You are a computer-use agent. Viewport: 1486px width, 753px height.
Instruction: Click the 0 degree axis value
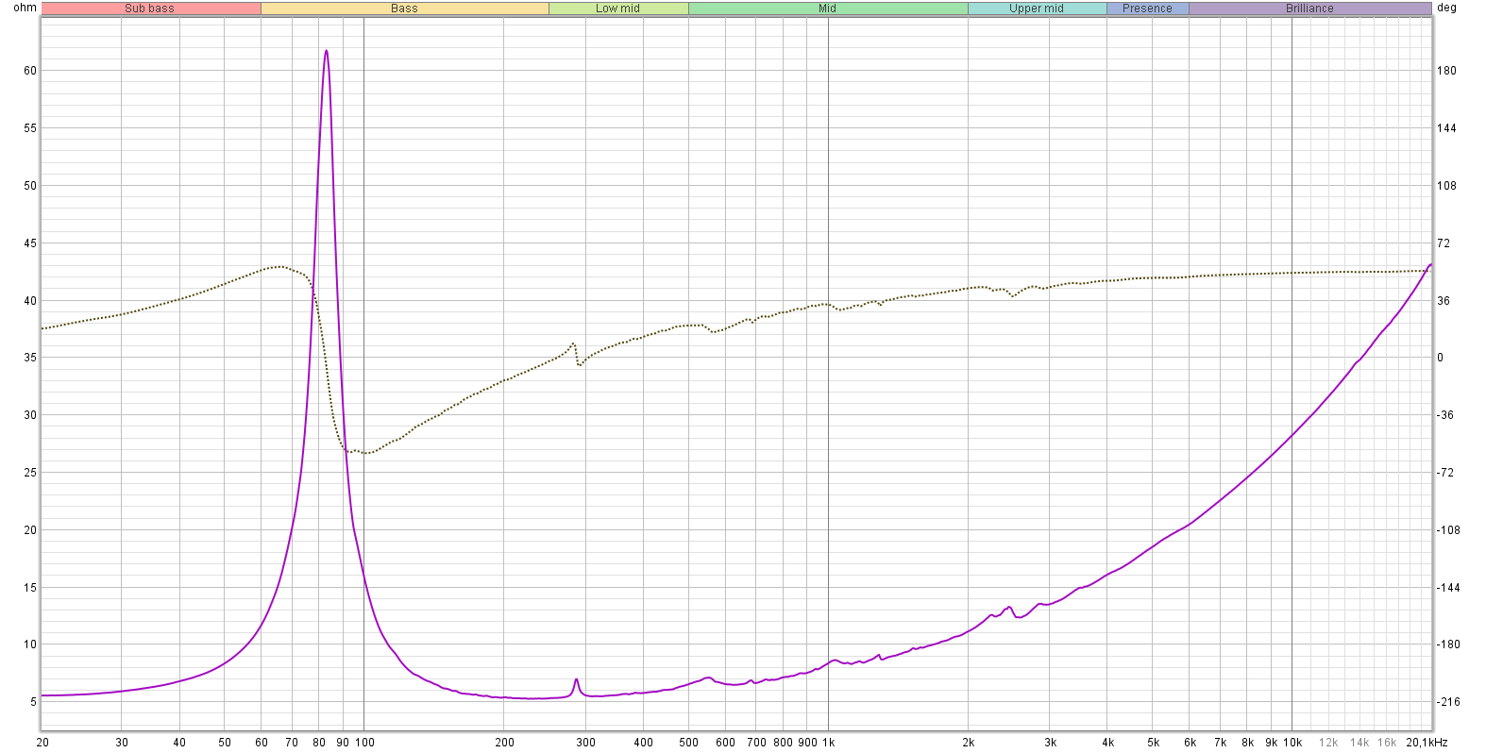(x=1441, y=358)
